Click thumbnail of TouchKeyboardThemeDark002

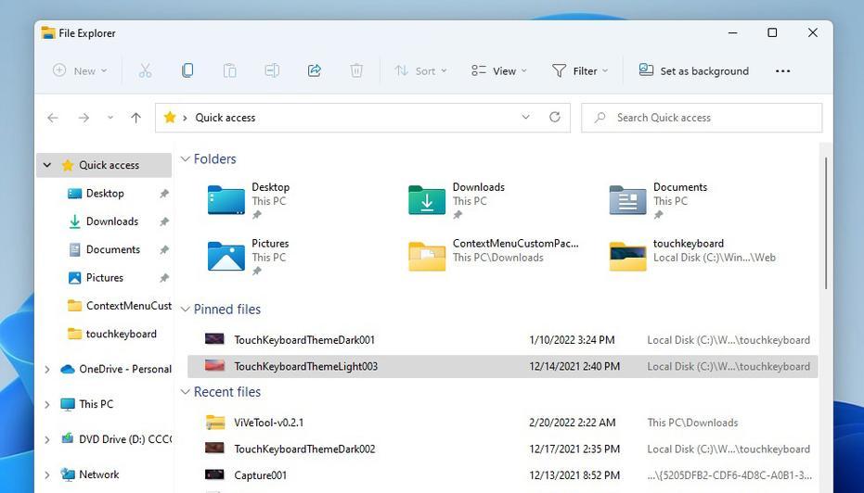(214, 448)
